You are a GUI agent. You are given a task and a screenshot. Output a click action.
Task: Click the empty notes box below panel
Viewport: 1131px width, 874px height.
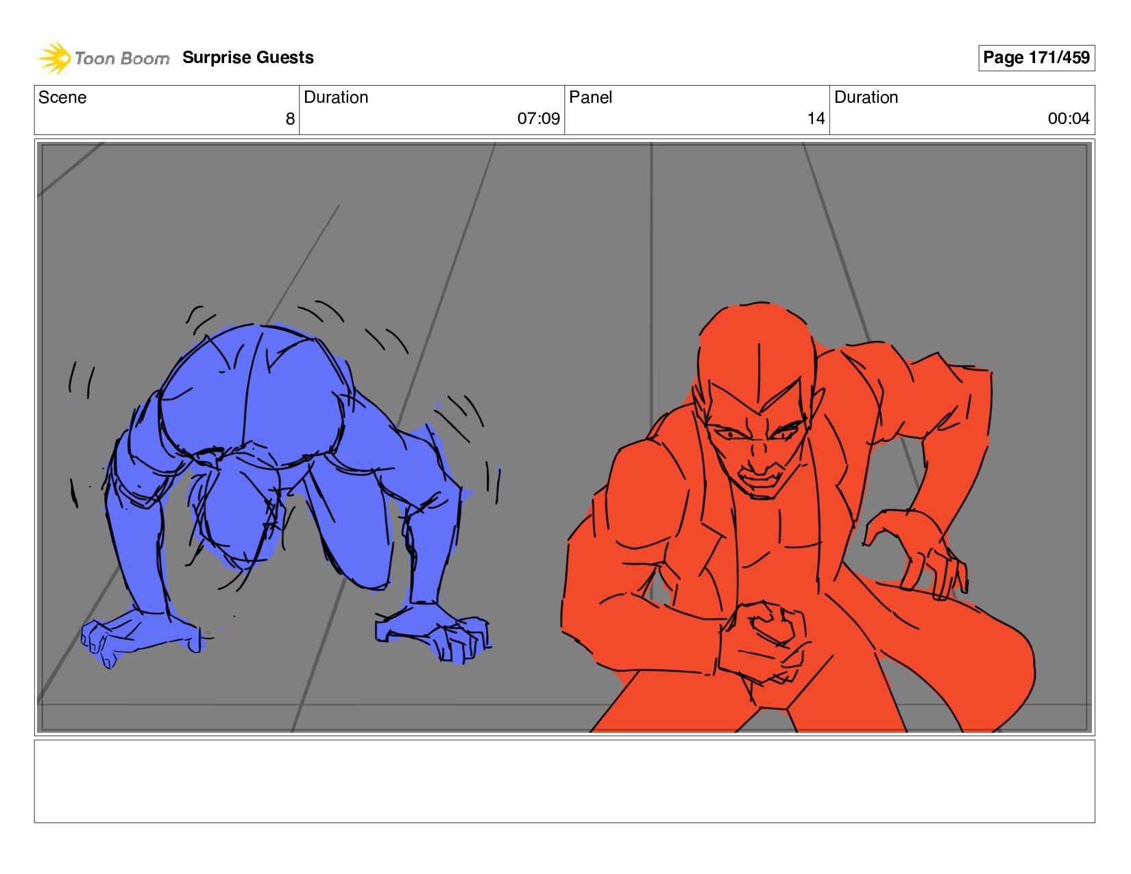point(564,781)
